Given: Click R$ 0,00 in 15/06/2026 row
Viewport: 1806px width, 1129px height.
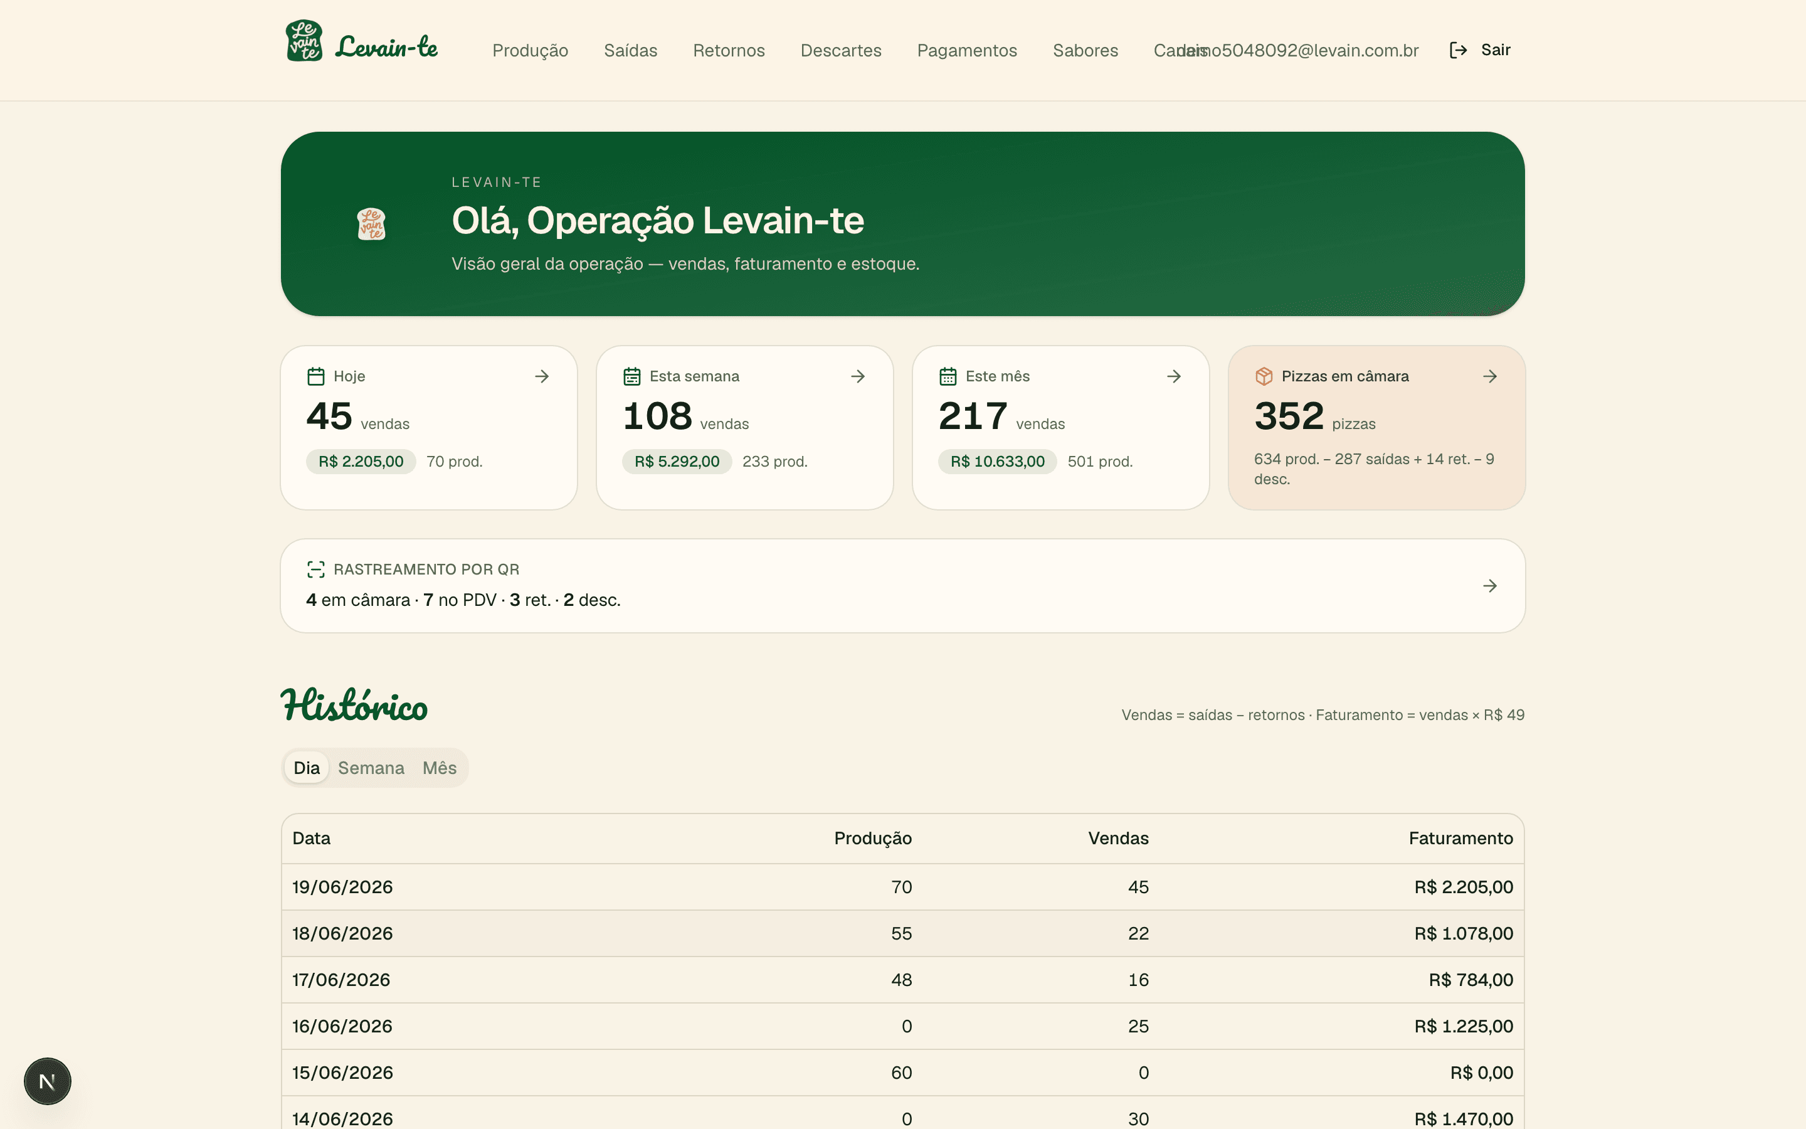Looking at the screenshot, I should click(1481, 1073).
